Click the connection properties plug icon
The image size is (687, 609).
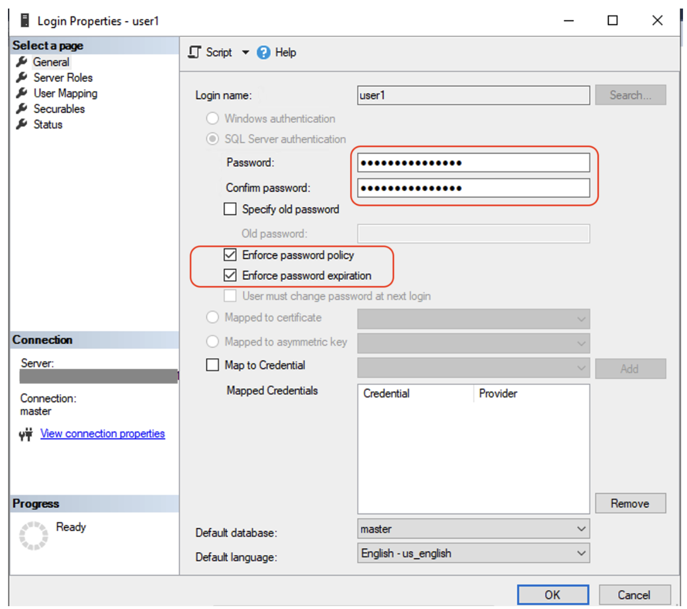pyautogui.click(x=26, y=435)
